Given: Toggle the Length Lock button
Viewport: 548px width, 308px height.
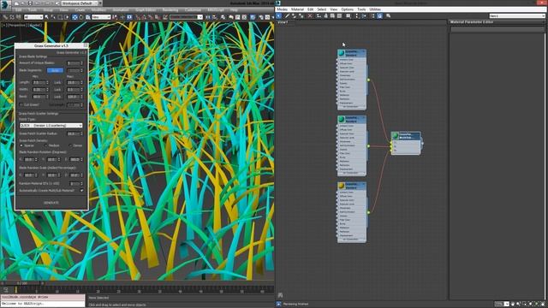Looking at the screenshot, I should [x=57, y=82].
